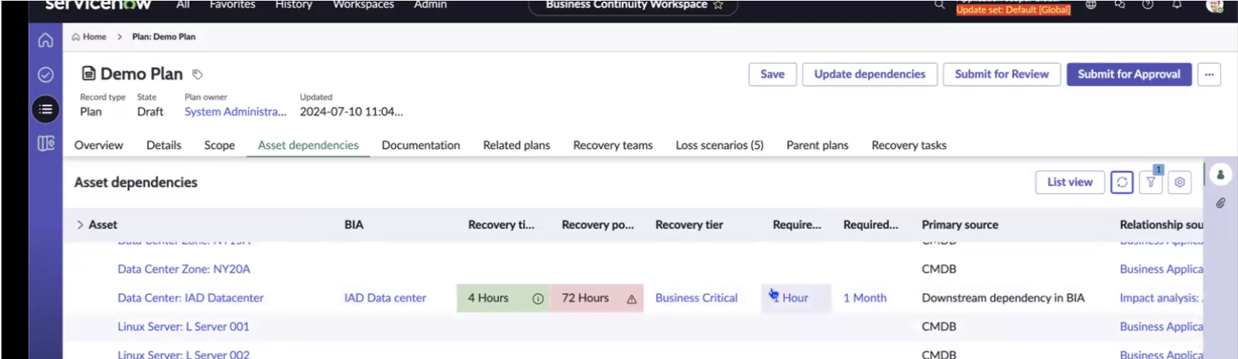Open Data Center: IAD Datacenter asset
Image resolution: width=1238 pixels, height=359 pixels.
click(x=191, y=298)
